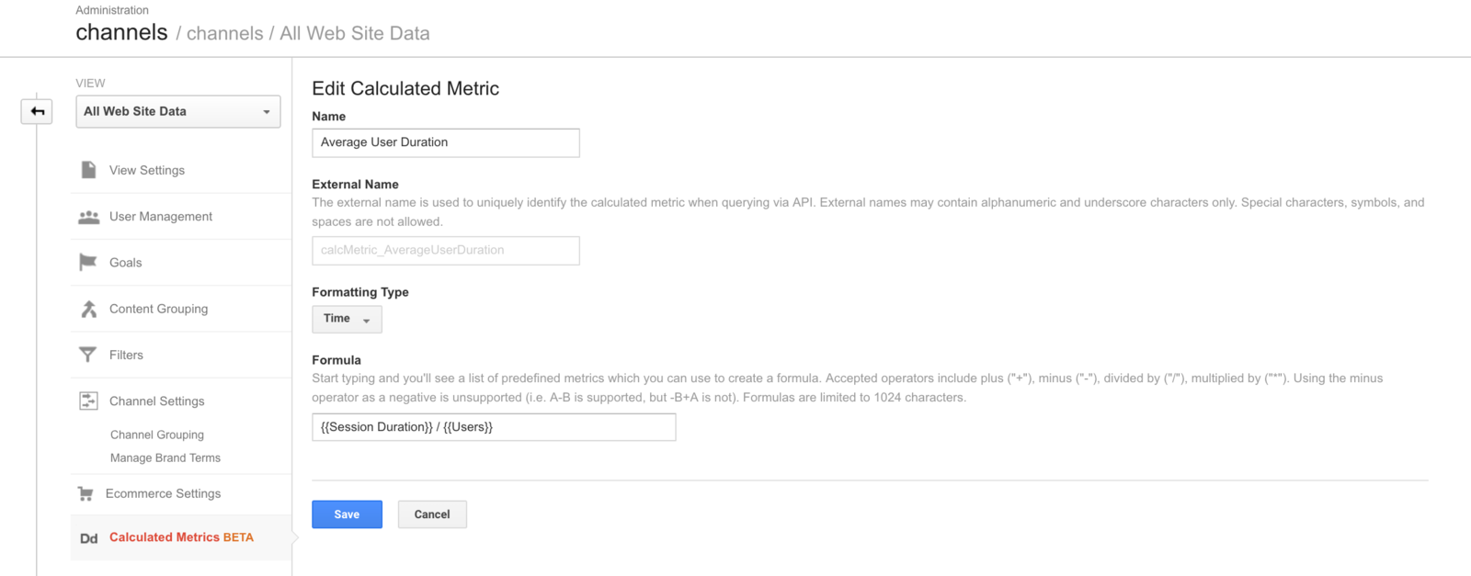1471x576 pixels.
Task: Click the Content Grouping figure icon
Action: pyautogui.click(x=88, y=309)
